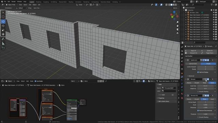Click the viewport zoom magnifier icon
This screenshot has width=218, height=123.
177,22
